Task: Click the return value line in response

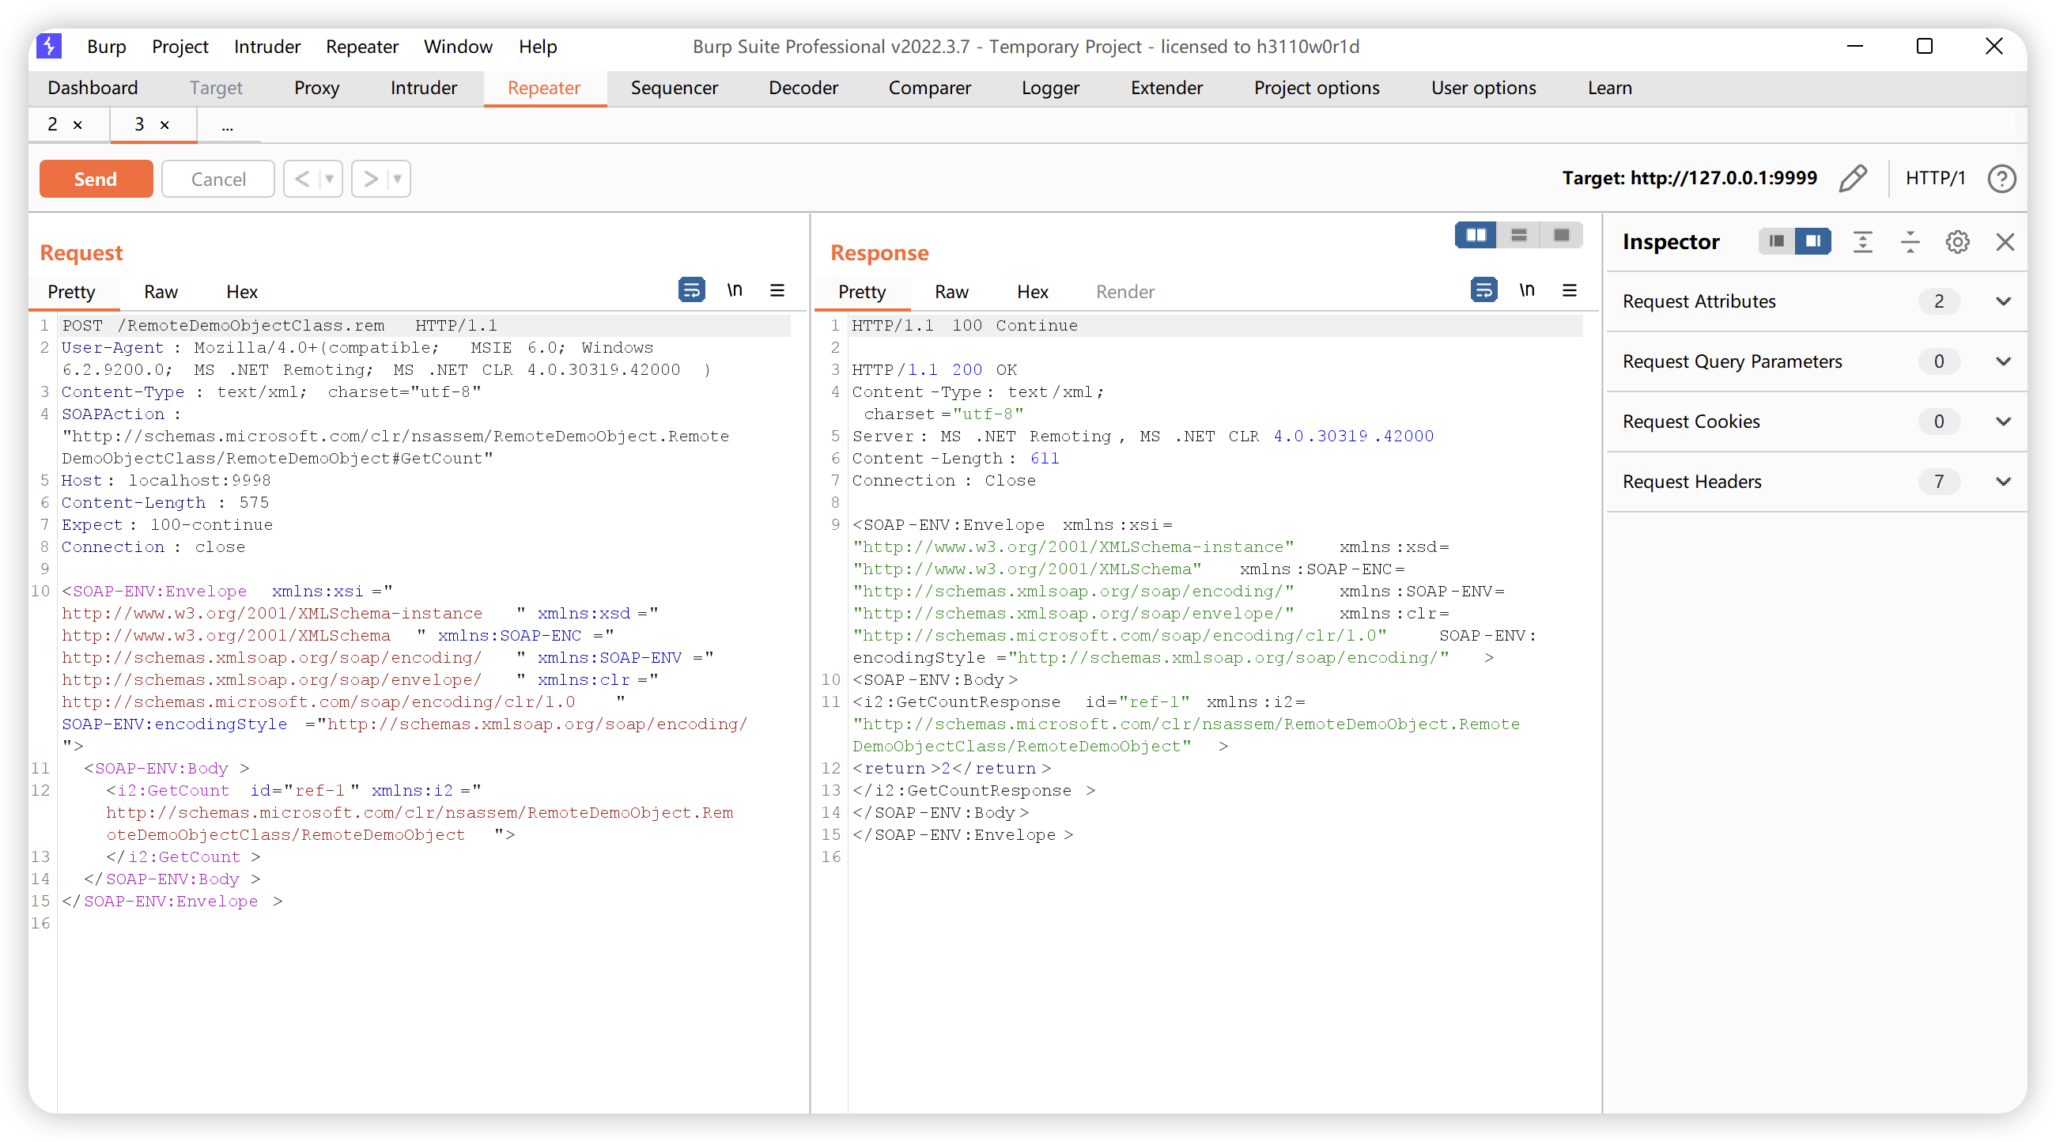Action: (951, 769)
